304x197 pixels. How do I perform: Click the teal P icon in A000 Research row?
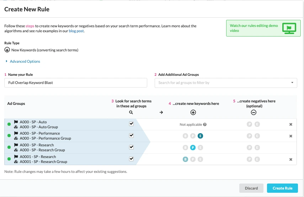tap(193, 148)
